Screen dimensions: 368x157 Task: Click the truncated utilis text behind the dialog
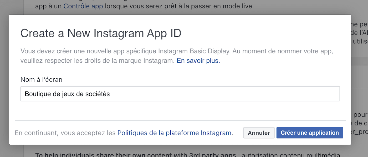tap(360, 41)
